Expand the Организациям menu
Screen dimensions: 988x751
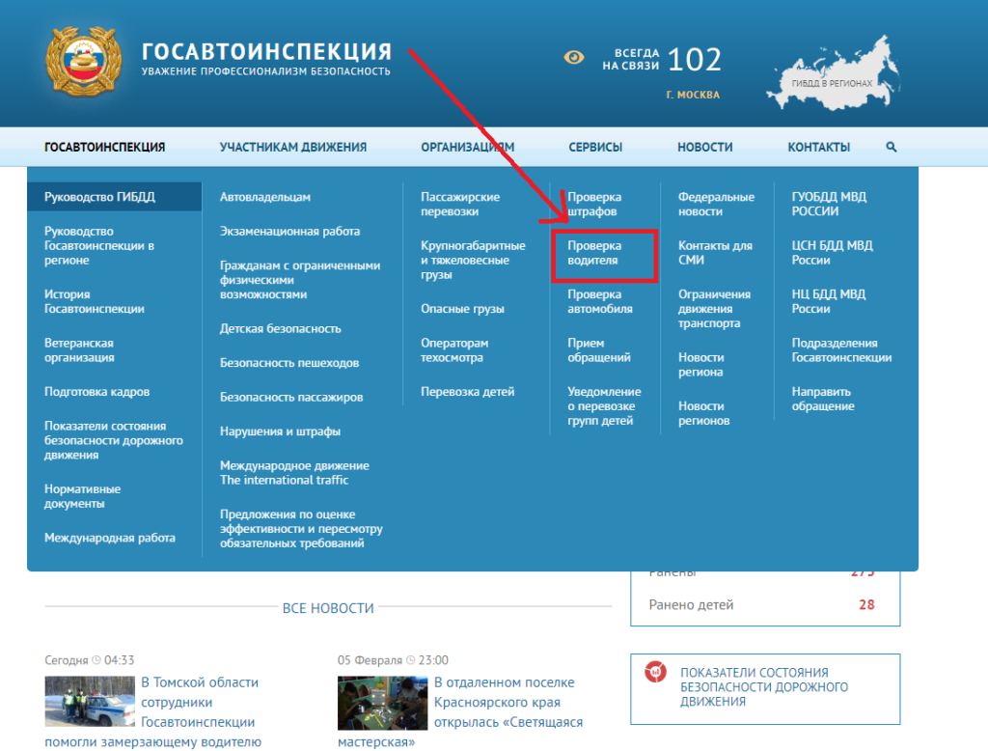tap(467, 148)
